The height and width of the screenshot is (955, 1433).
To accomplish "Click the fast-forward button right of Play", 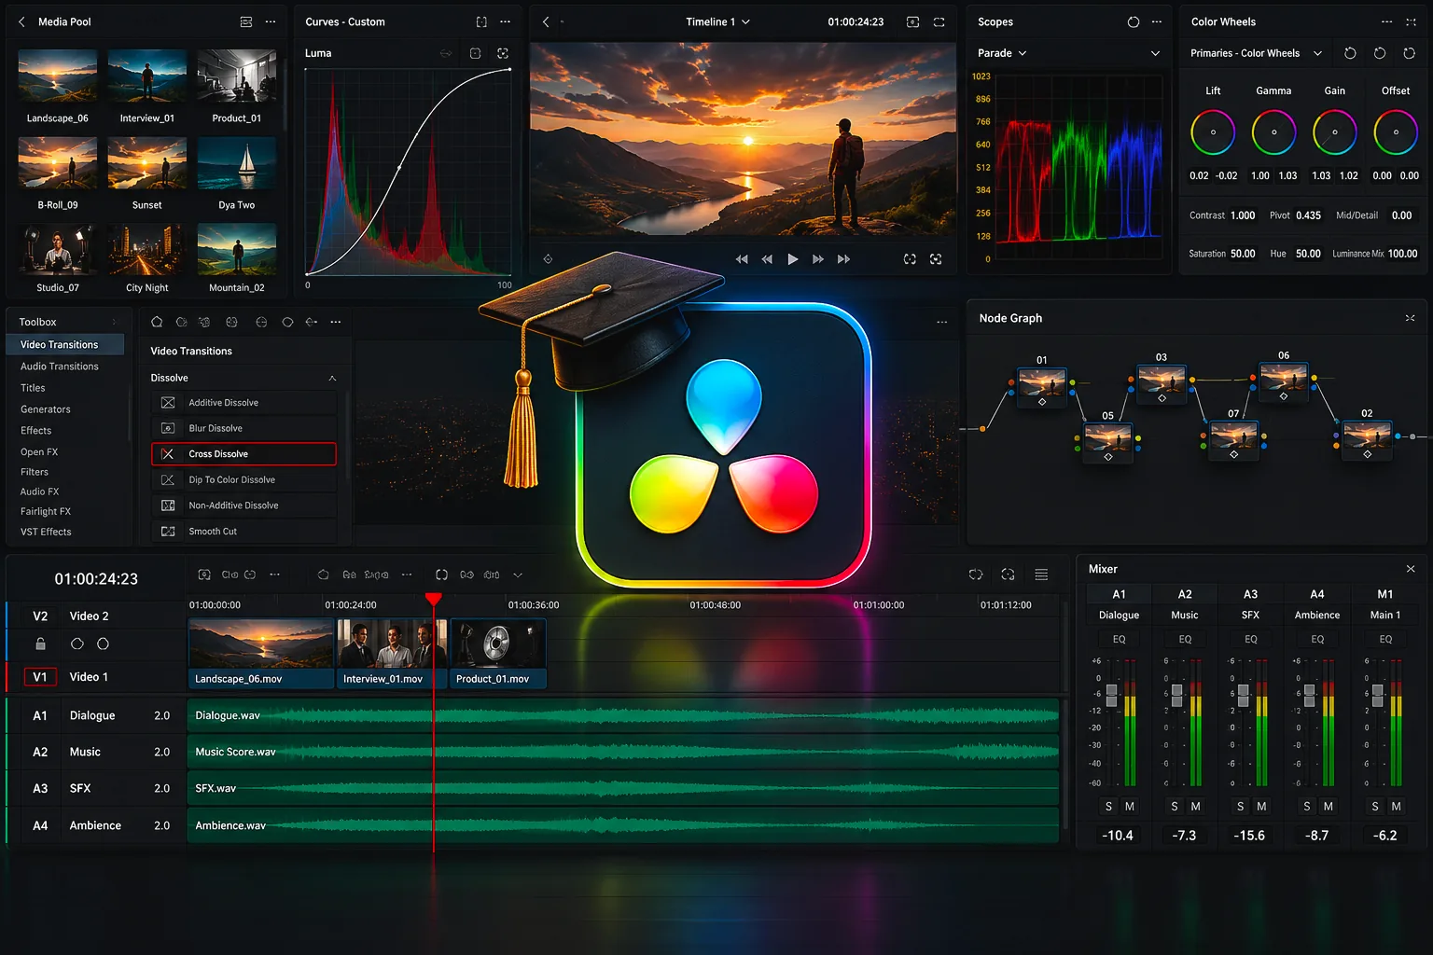I will (x=818, y=259).
